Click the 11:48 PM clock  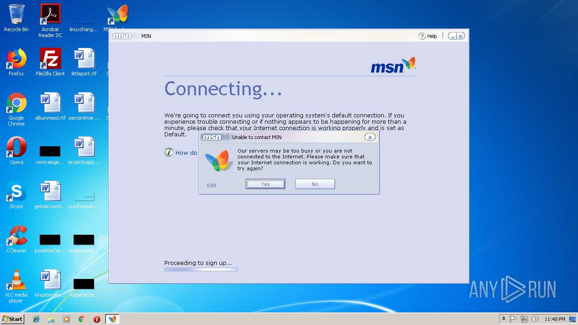555,319
